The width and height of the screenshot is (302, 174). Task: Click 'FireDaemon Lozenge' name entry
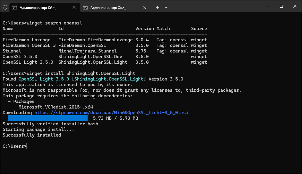click(27, 40)
